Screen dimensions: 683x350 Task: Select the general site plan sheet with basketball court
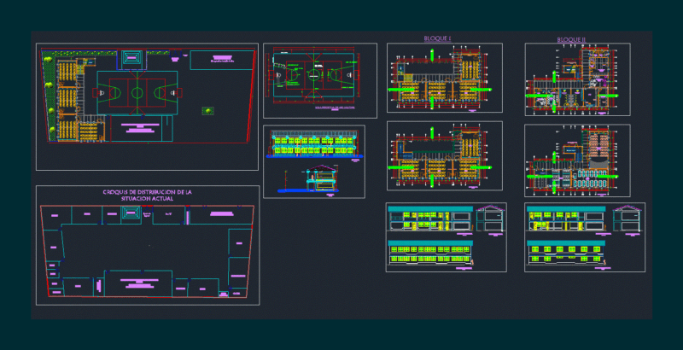pos(147,107)
